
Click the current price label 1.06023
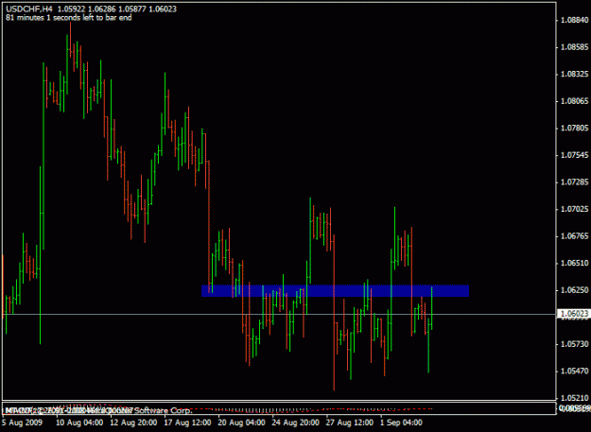[x=574, y=314]
